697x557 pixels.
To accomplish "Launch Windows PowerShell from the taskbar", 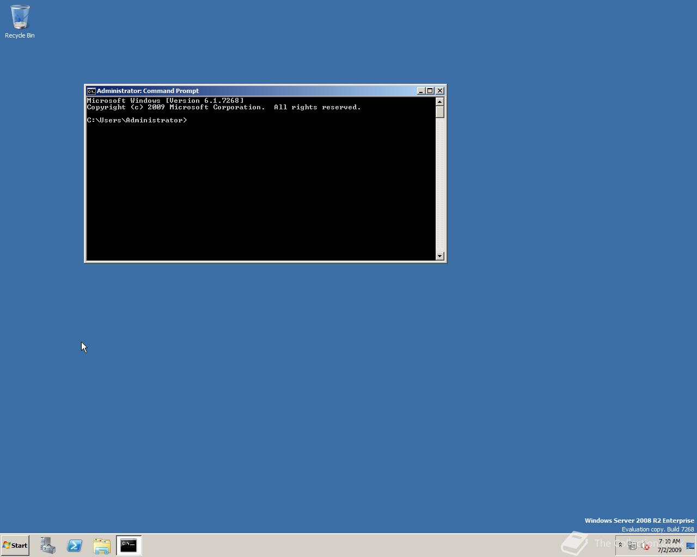I will pyautogui.click(x=75, y=546).
